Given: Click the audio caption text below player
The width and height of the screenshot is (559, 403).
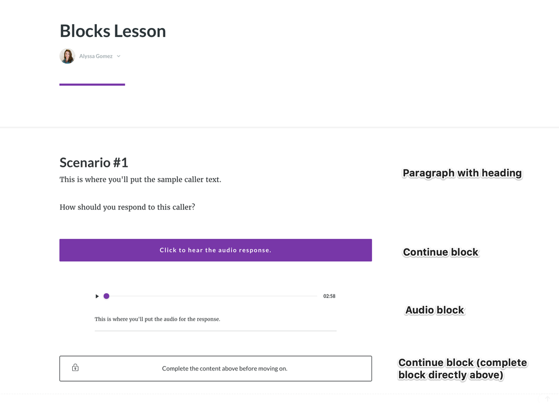Looking at the screenshot, I should [x=157, y=319].
